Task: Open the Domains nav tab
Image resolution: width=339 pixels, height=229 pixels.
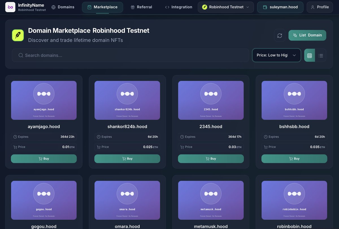Action: point(63,7)
